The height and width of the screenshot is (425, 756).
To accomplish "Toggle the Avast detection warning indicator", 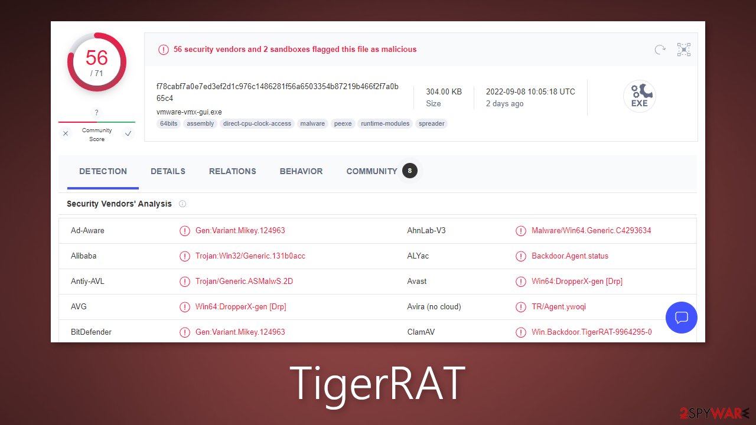I will click(521, 282).
